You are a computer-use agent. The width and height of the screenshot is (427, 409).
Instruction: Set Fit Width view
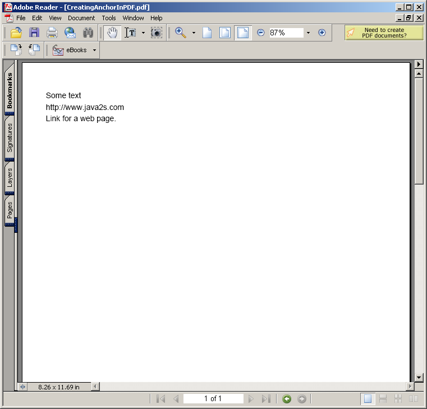[x=242, y=33]
